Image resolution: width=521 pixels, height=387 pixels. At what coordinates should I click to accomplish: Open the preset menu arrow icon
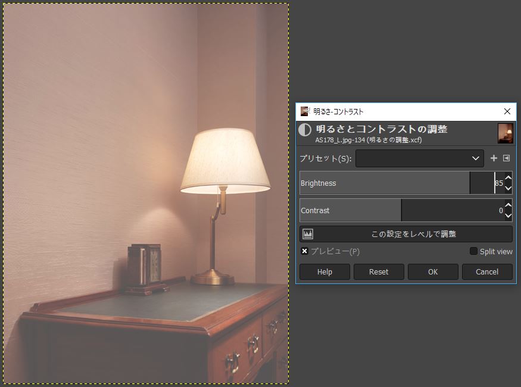(x=506, y=158)
